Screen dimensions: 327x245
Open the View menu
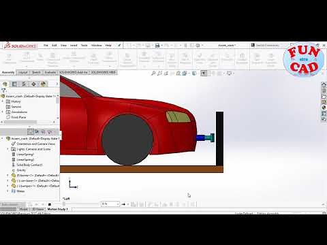[x=63, y=46]
